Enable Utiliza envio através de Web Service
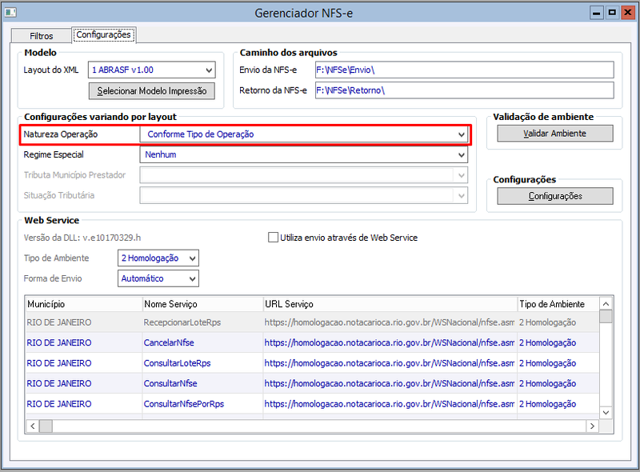The height and width of the screenshot is (472, 640). [x=273, y=238]
